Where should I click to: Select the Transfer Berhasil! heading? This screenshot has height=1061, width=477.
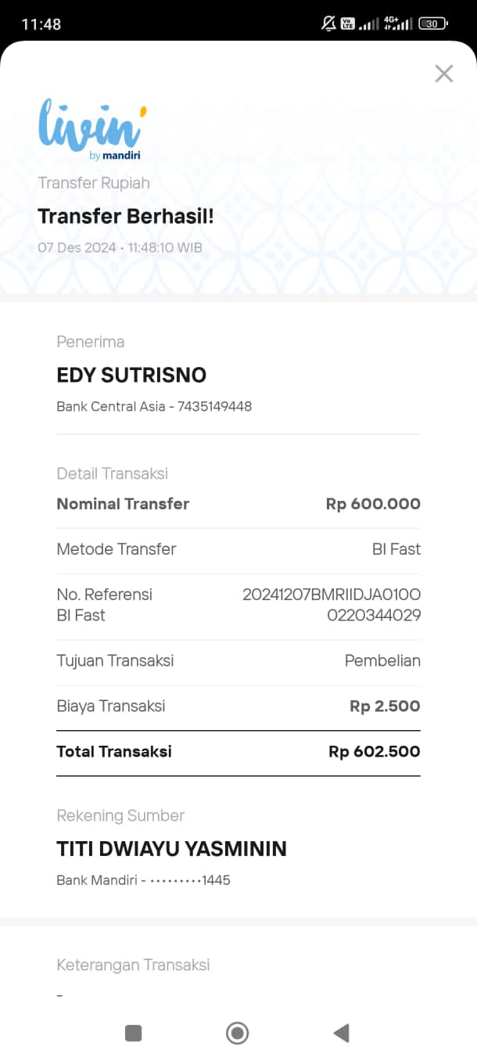point(126,217)
